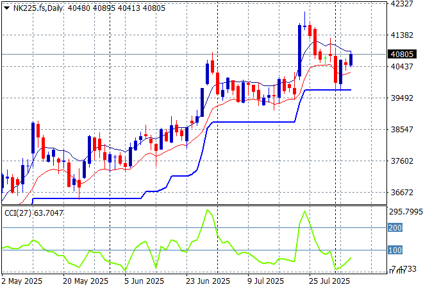Screen dimensions: 423x289
Task: Click the CCI 200 level marker
Action: point(395,227)
